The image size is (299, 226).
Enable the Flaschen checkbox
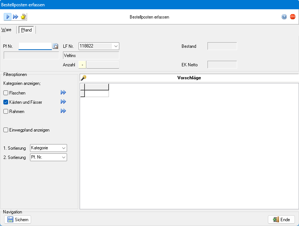(x=6, y=93)
